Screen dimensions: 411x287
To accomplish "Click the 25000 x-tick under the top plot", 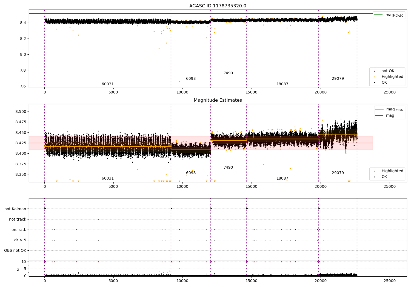I will click(389, 92).
